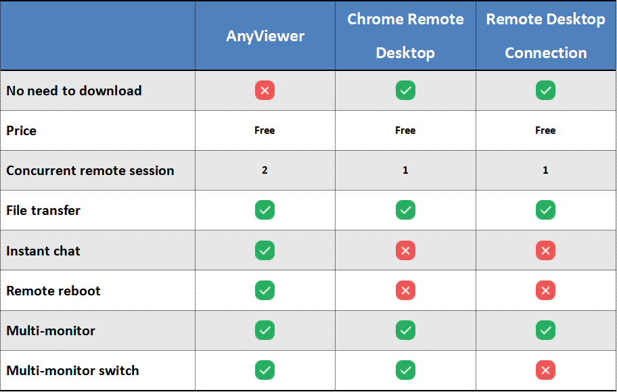Image resolution: width=617 pixels, height=392 pixels.
Task: Select the Chrome Remote Desktop column header
Action: click(x=405, y=36)
